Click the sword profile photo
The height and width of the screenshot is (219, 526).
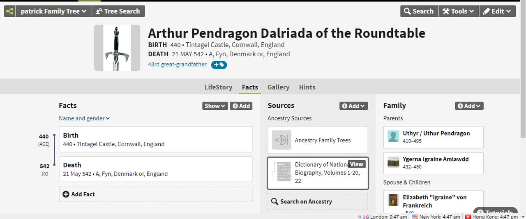(x=117, y=48)
